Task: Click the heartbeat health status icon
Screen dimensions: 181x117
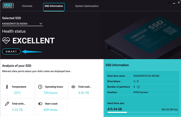Action: tap(6, 41)
